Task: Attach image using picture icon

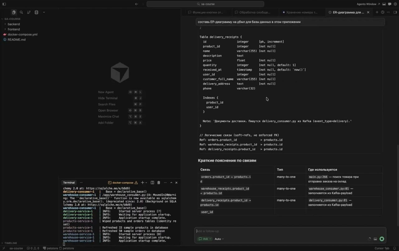Action: [375, 239]
